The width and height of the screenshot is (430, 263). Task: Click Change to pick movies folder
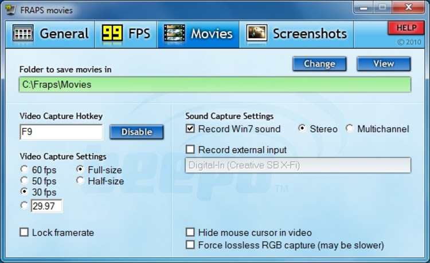tap(319, 64)
